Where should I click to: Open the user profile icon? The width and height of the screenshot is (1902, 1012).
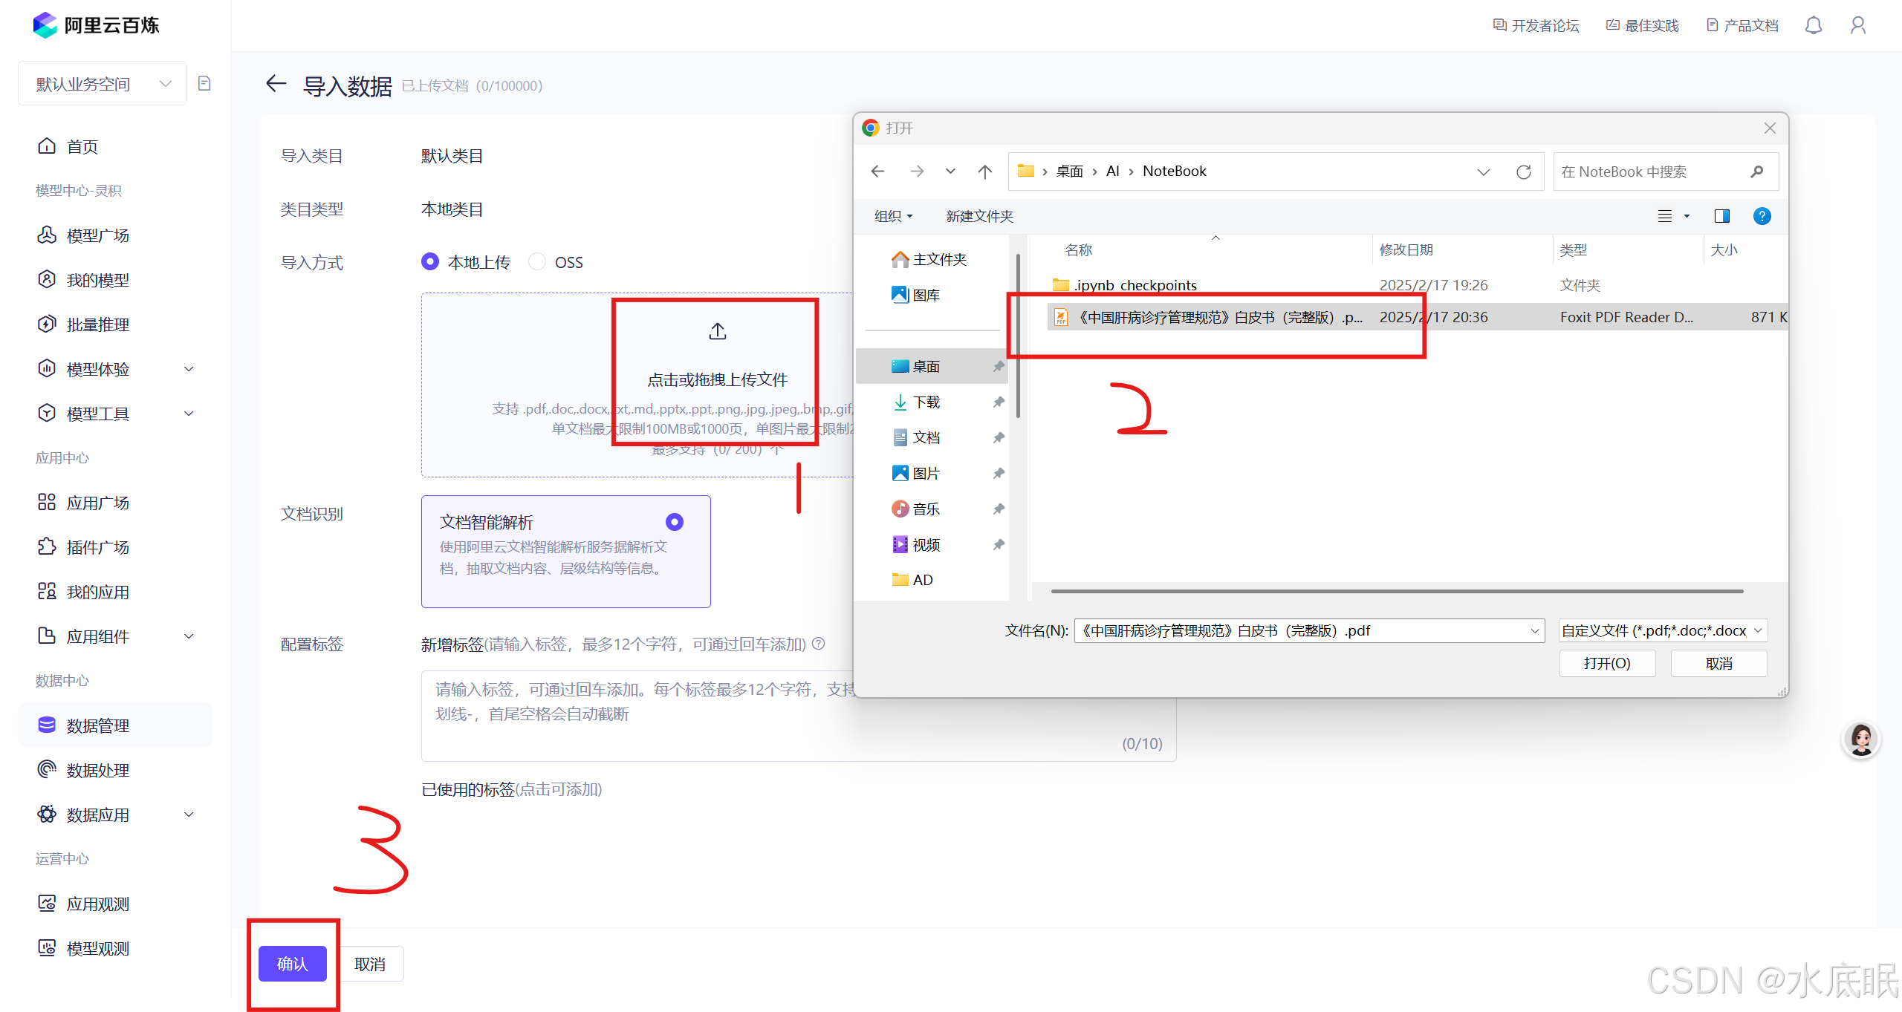[1857, 26]
